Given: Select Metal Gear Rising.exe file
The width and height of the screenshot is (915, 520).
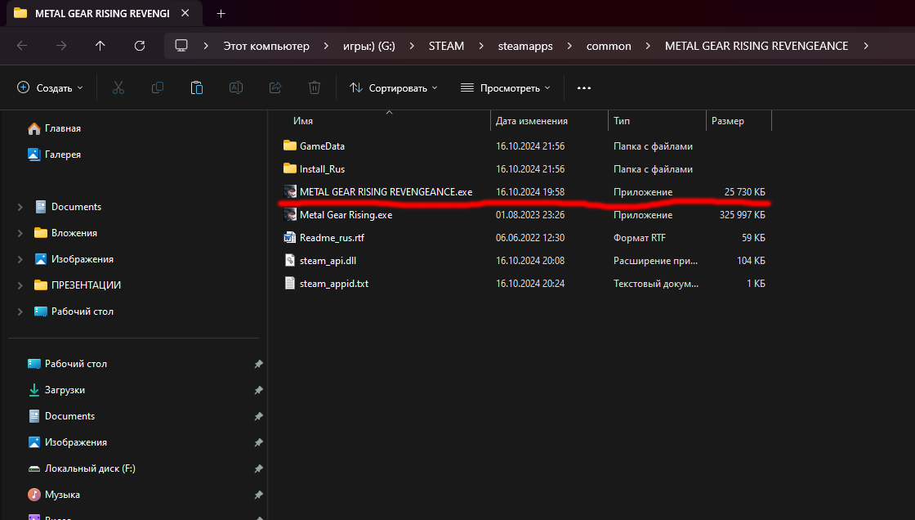Looking at the screenshot, I should pyautogui.click(x=346, y=215).
